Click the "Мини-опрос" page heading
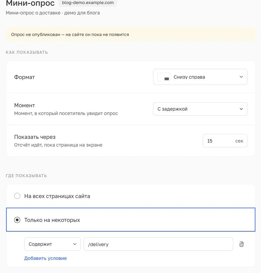This screenshot has width=261, height=273. point(30,3)
